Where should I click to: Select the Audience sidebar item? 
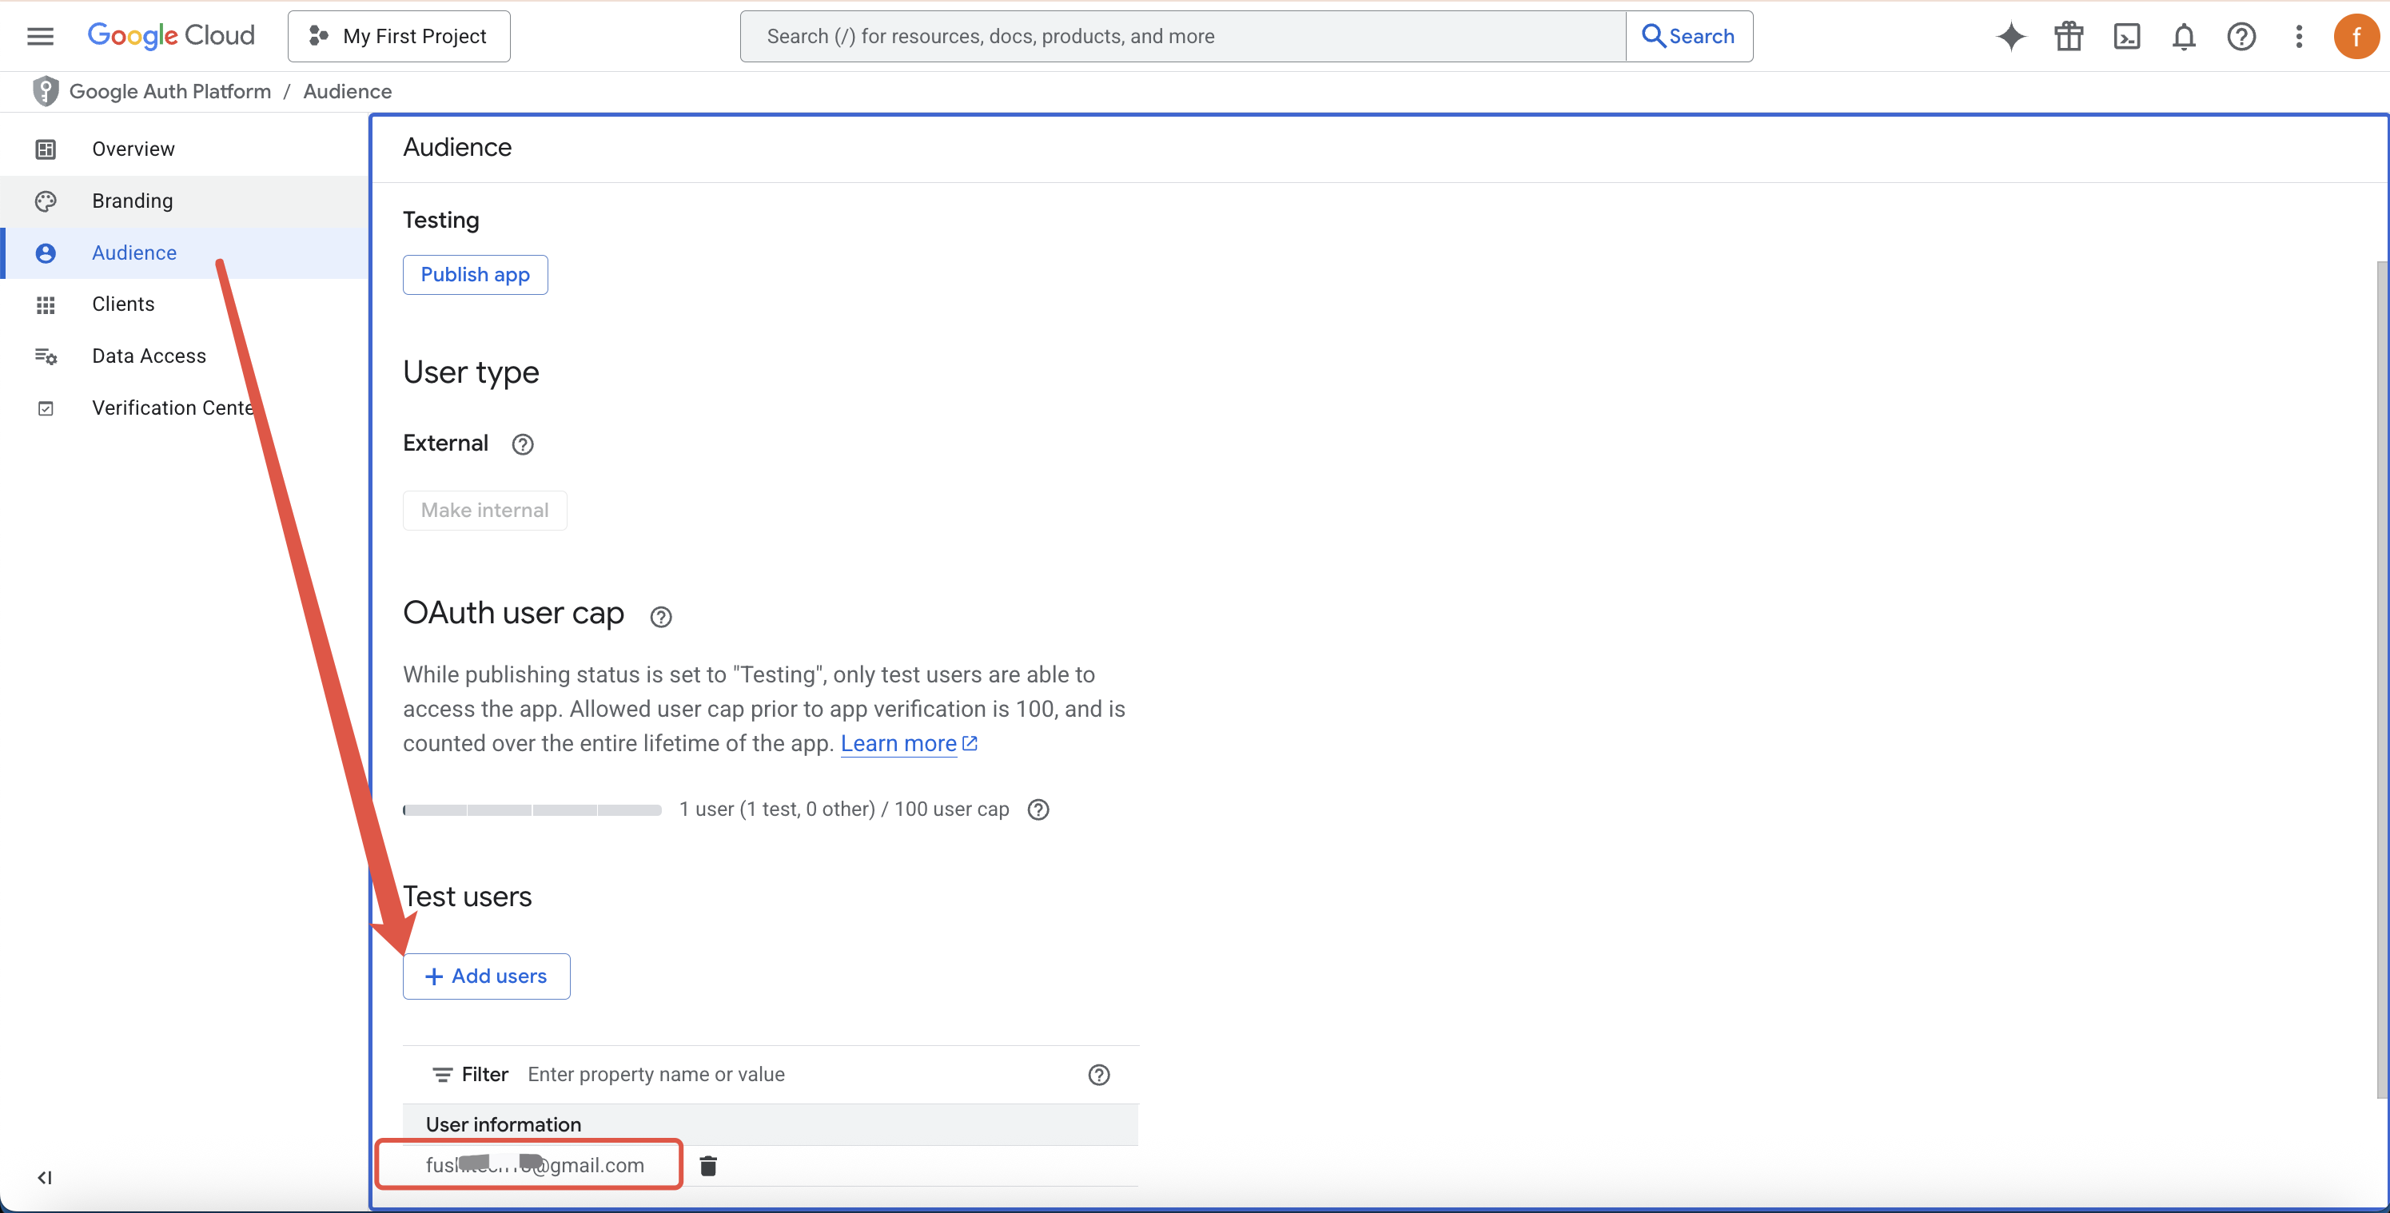pos(185,253)
